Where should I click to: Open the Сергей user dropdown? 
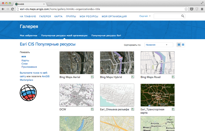point(145,16)
